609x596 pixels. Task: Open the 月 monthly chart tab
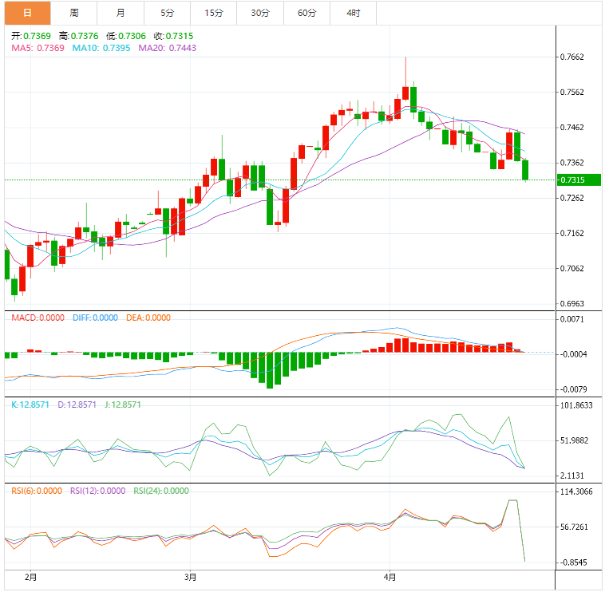click(x=120, y=13)
